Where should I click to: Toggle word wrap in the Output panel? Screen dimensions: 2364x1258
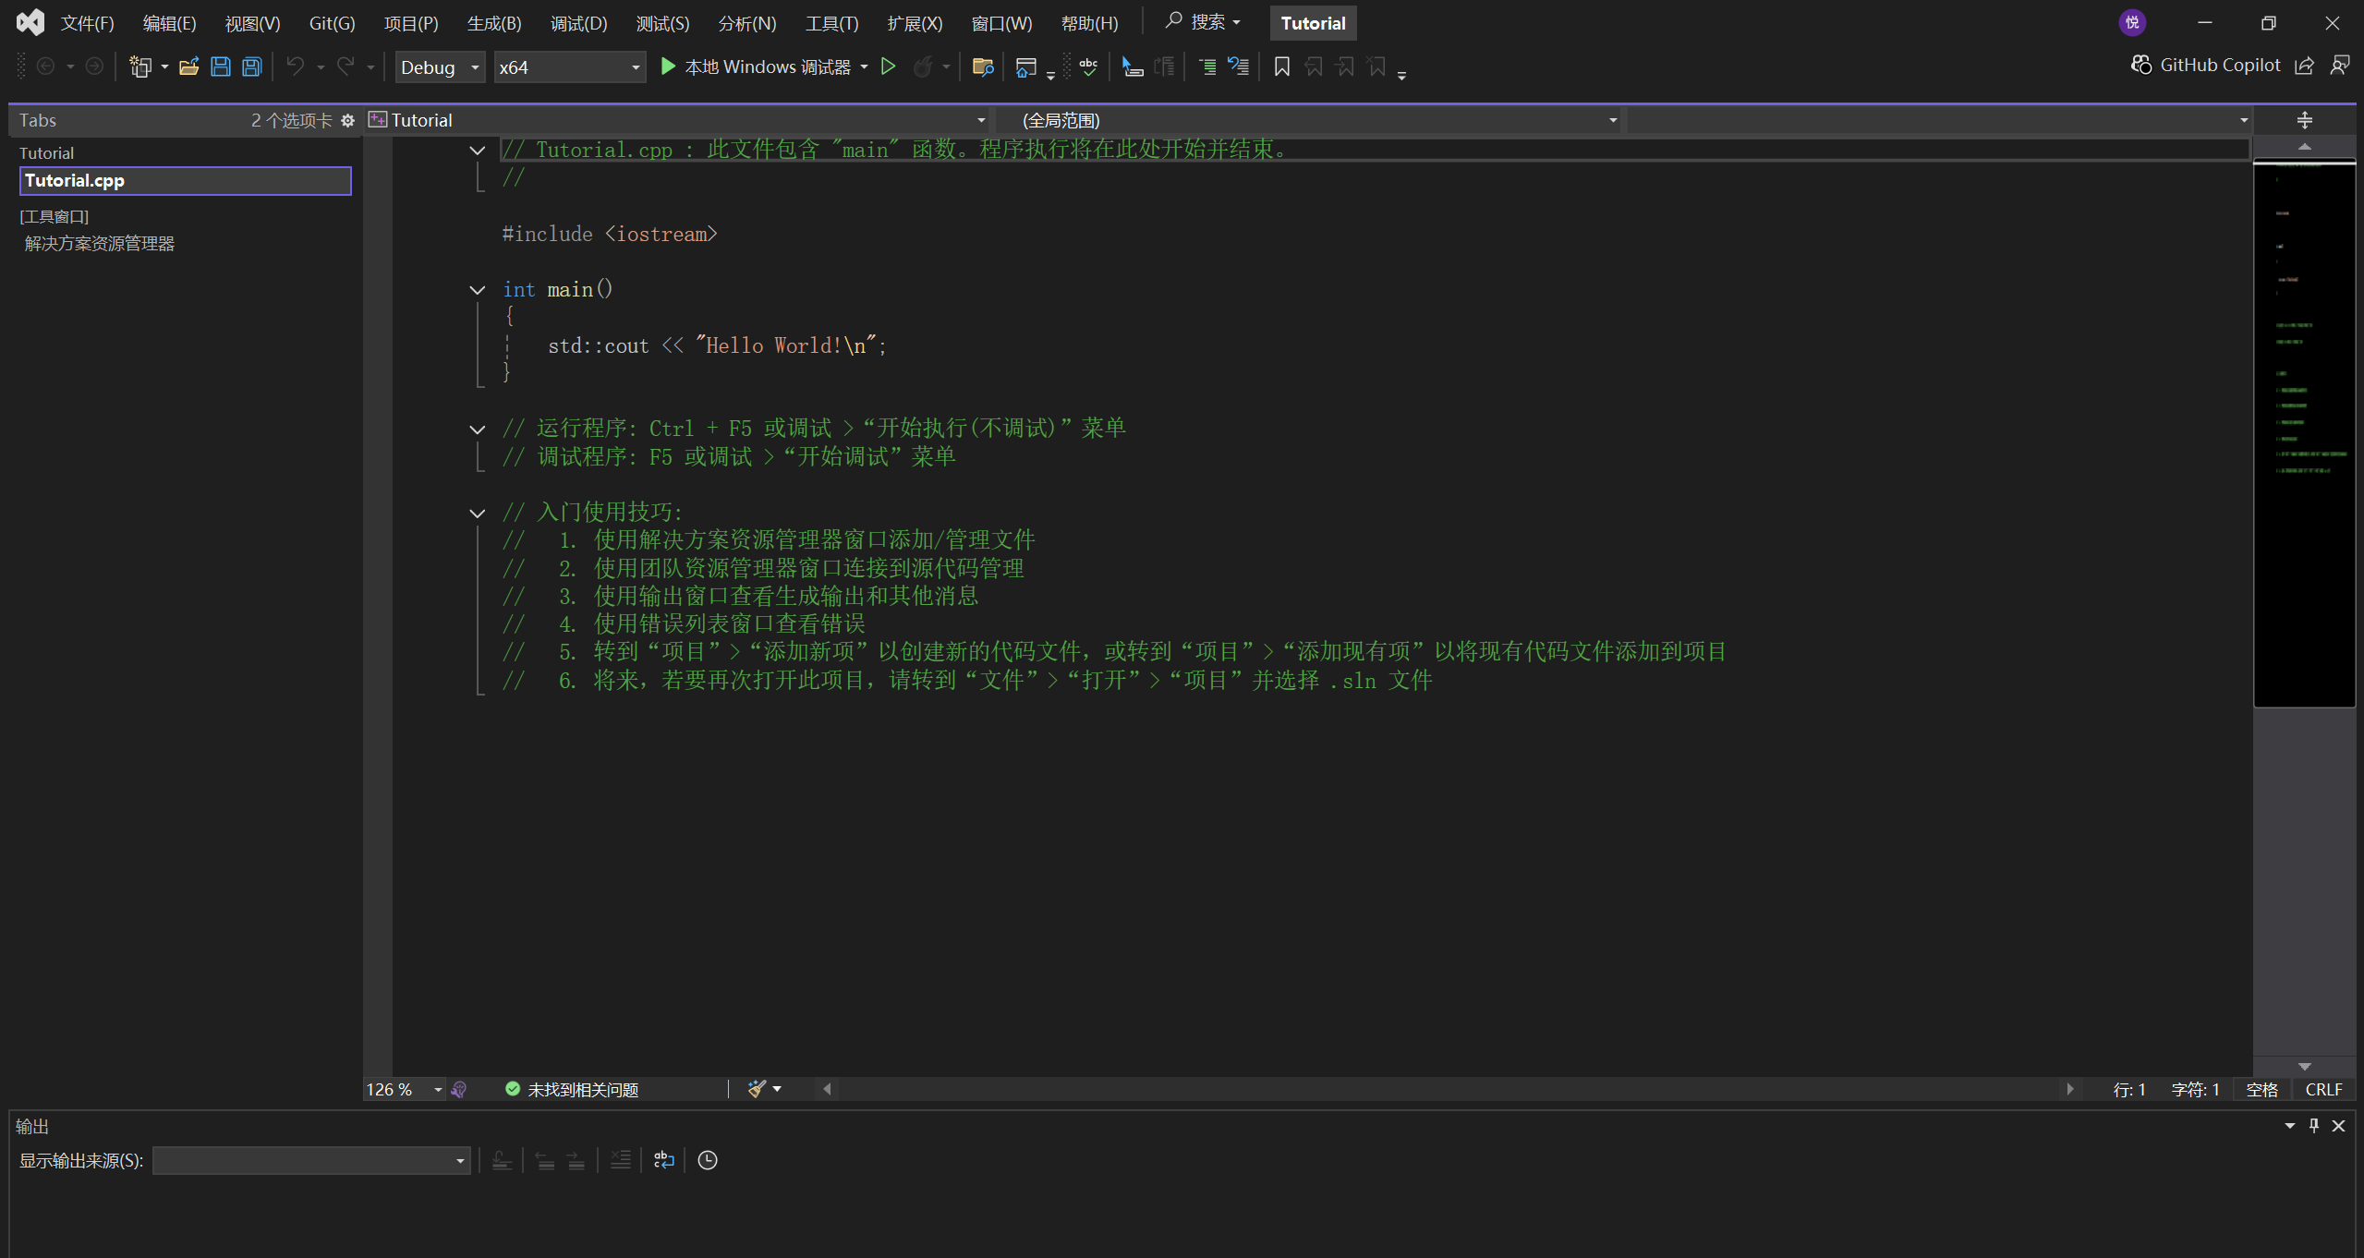664,1160
